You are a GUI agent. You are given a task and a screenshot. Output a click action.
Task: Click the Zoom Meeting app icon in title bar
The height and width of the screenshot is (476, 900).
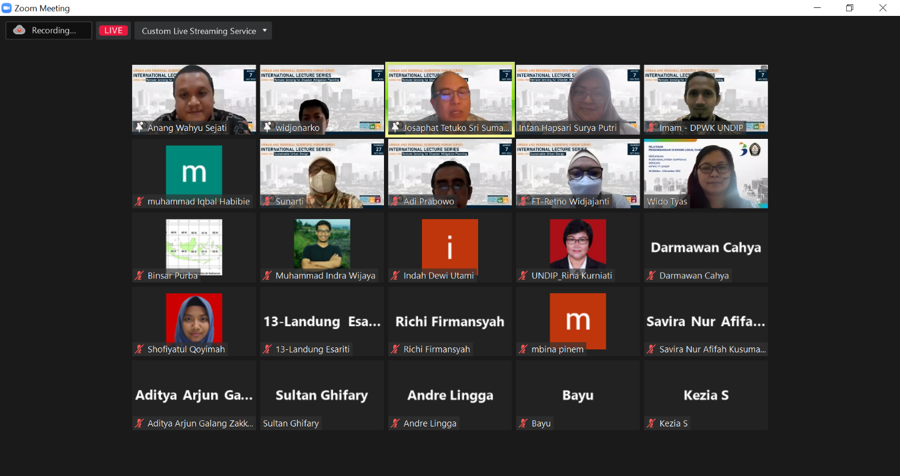click(7, 8)
